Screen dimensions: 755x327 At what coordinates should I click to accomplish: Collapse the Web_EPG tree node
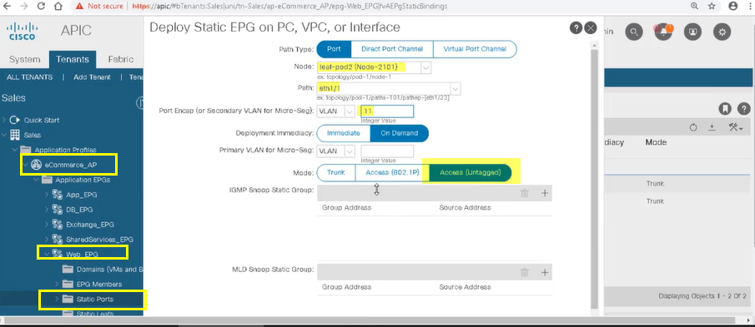[46, 253]
